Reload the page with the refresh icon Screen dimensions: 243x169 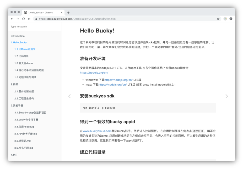(x=23, y=19)
